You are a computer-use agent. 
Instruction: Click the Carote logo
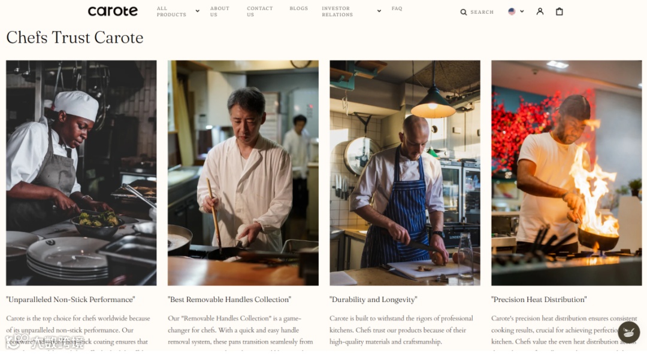pyautogui.click(x=113, y=11)
